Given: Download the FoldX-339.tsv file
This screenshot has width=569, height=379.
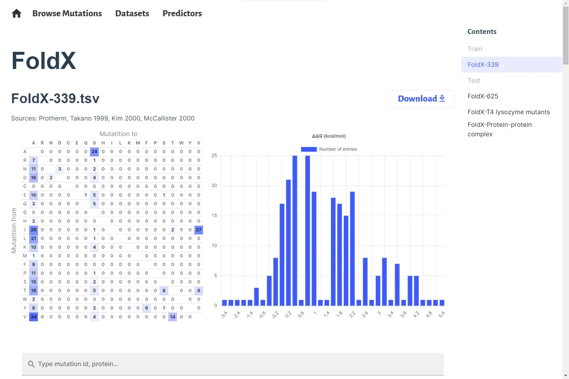Looking at the screenshot, I should coord(422,99).
